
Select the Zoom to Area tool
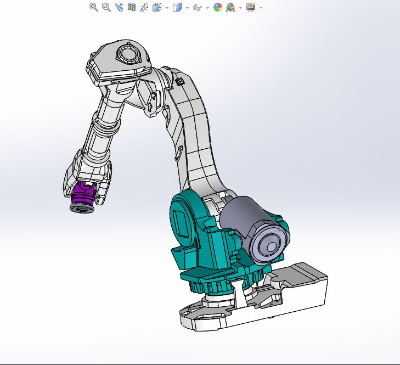pyautogui.click(x=106, y=7)
